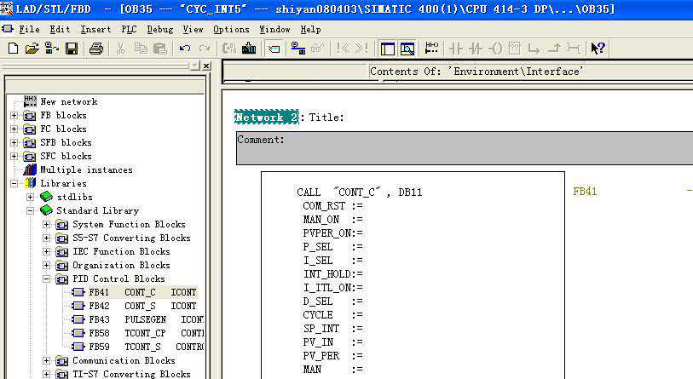Insert a new network via toolbar icon

coord(431,49)
